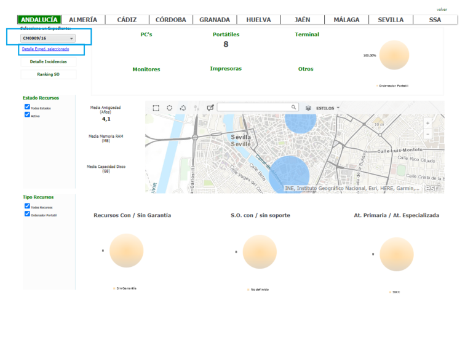
Task: Click the upper blue circle on map
Action: (301, 123)
